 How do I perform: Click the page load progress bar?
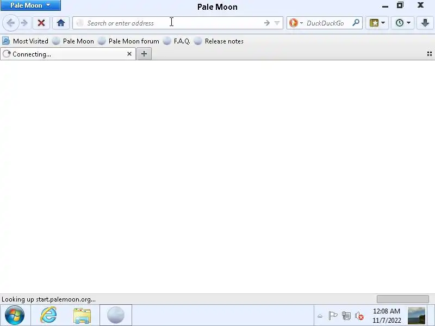(x=402, y=299)
